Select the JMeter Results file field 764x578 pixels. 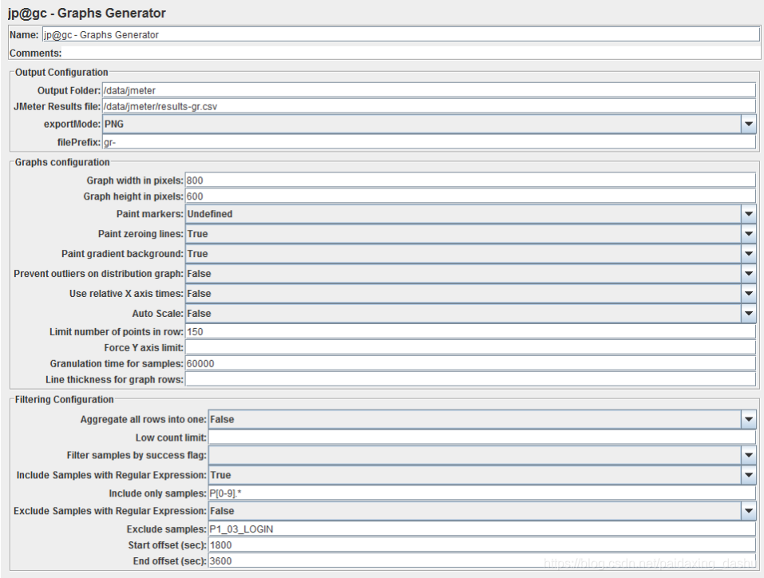tap(429, 106)
